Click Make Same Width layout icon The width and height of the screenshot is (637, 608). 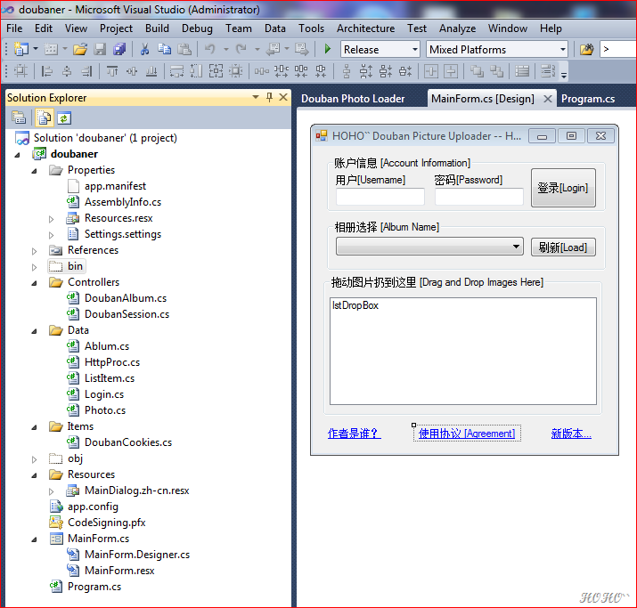coord(176,71)
